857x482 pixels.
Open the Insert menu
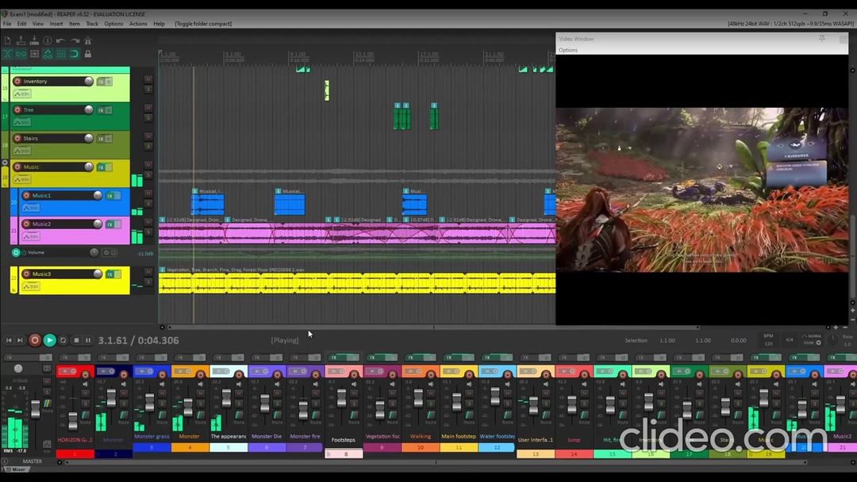[56, 24]
